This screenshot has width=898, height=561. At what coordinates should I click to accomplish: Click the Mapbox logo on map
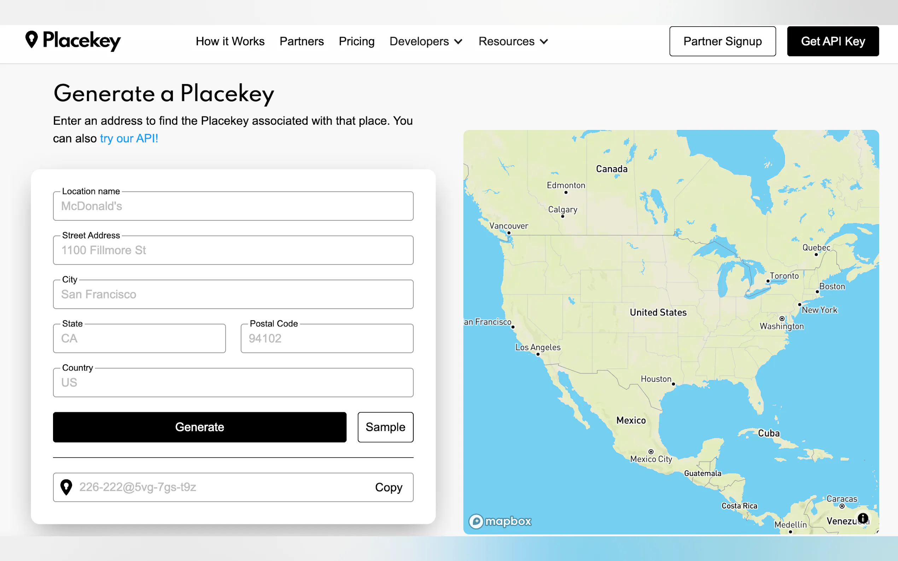[x=500, y=521]
